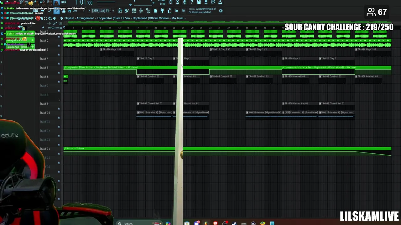The width and height of the screenshot is (401, 225).
Task: Open FL Studio from the Windows taskbar
Action: 206,223
